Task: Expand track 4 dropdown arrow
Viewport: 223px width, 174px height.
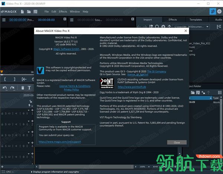Action: click(x=29, y=143)
